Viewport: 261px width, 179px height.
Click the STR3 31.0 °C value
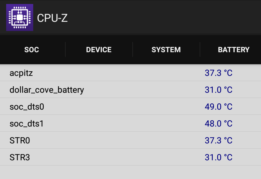[x=218, y=157]
